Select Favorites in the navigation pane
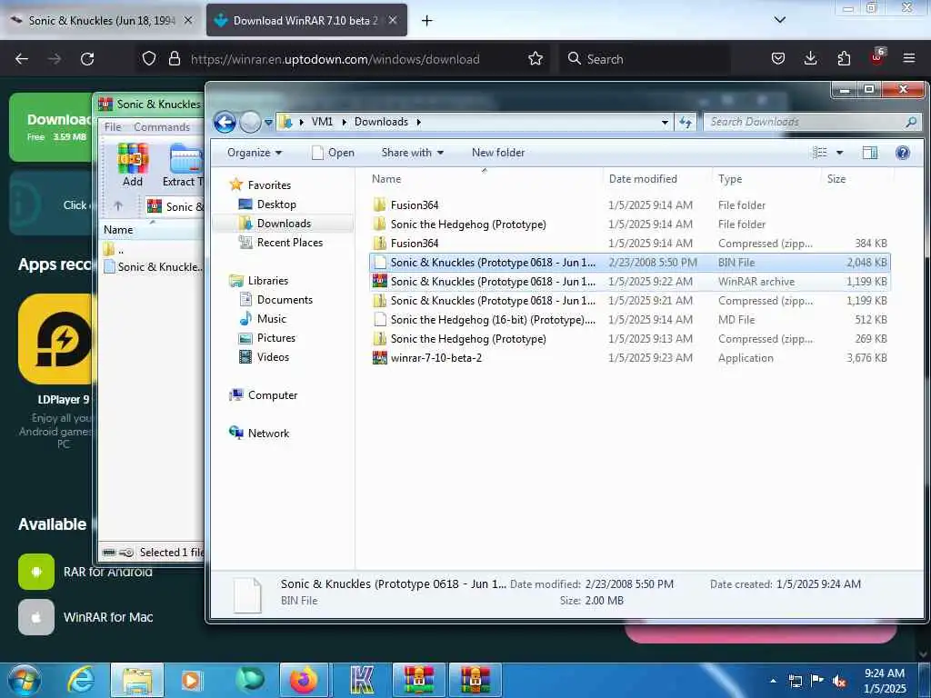 [x=269, y=185]
